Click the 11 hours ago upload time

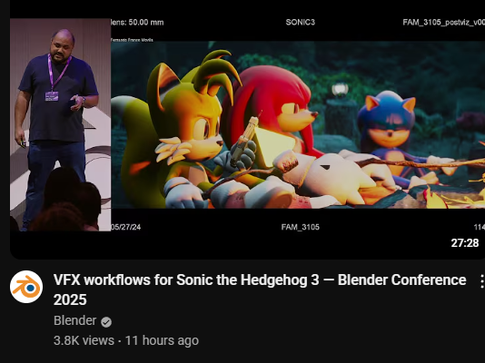[162, 340]
